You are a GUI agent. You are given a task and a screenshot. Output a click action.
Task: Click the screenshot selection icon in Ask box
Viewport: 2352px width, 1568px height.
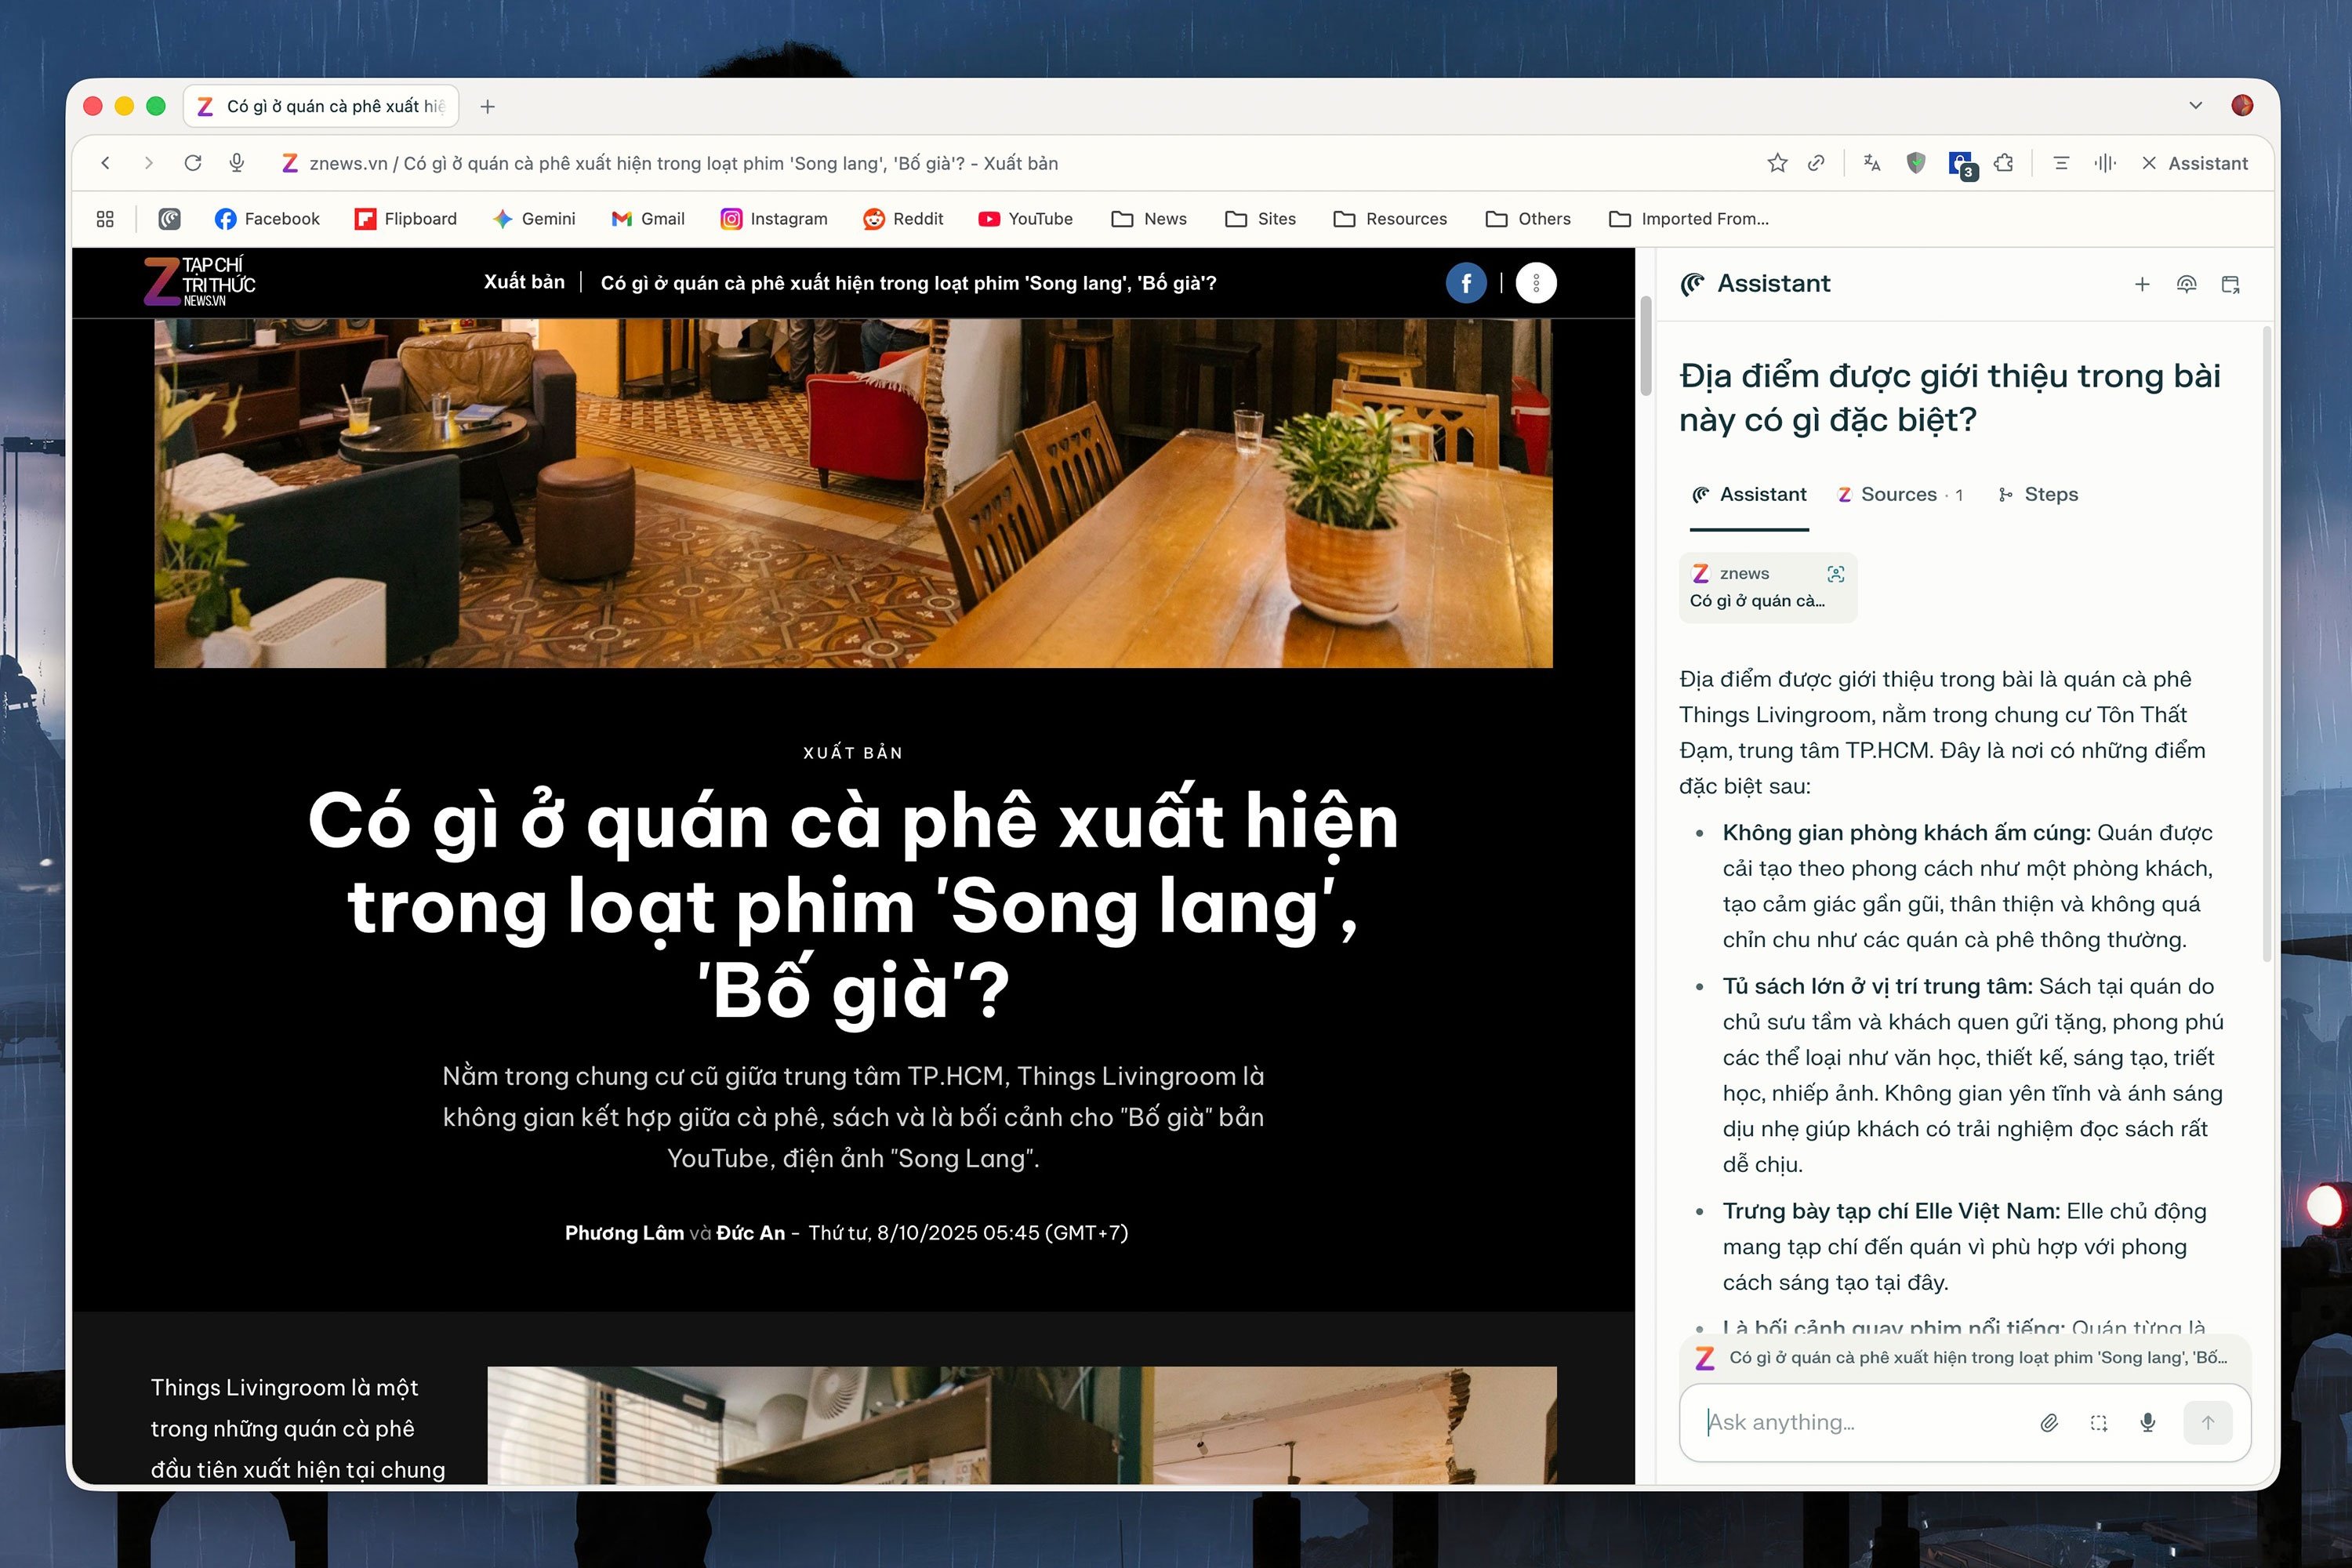coord(2099,1422)
